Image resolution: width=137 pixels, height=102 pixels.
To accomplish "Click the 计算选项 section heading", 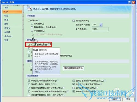I will point(31,16).
